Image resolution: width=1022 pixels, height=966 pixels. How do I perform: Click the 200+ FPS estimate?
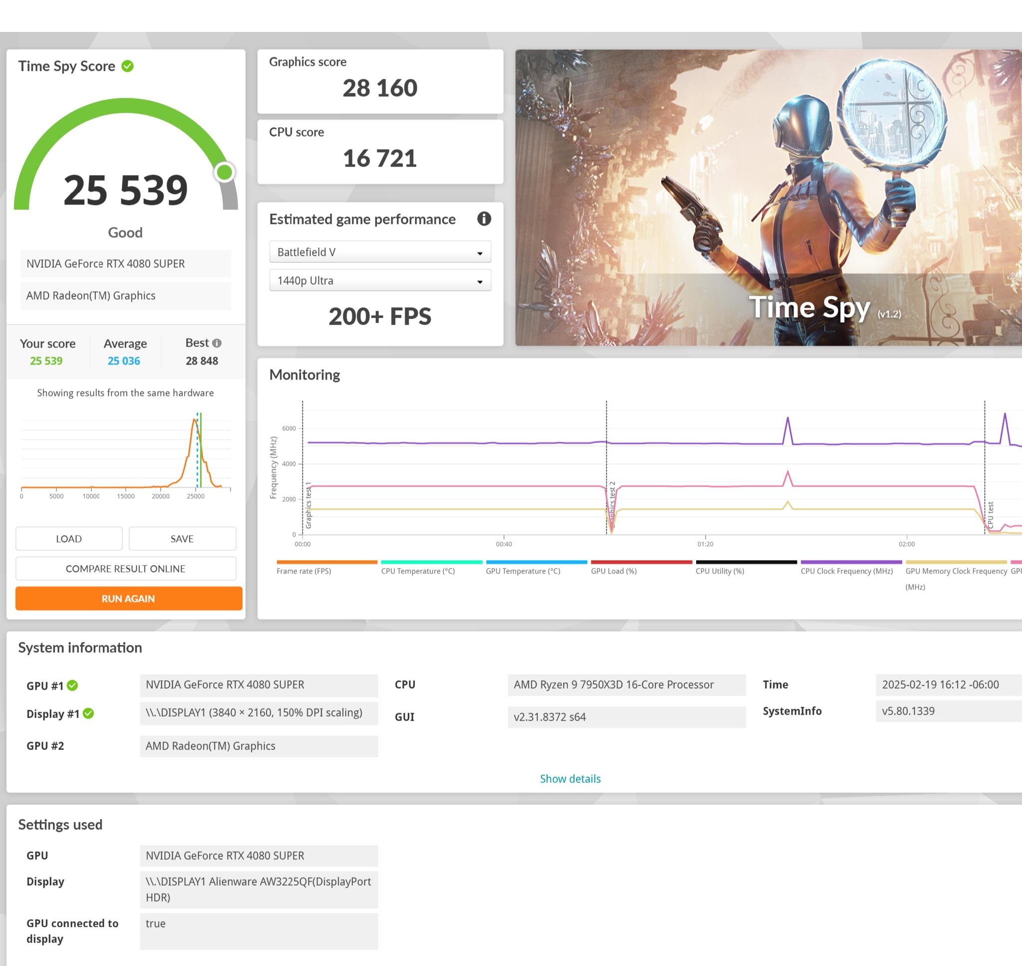pyautogui.click(x=380, y=316)
